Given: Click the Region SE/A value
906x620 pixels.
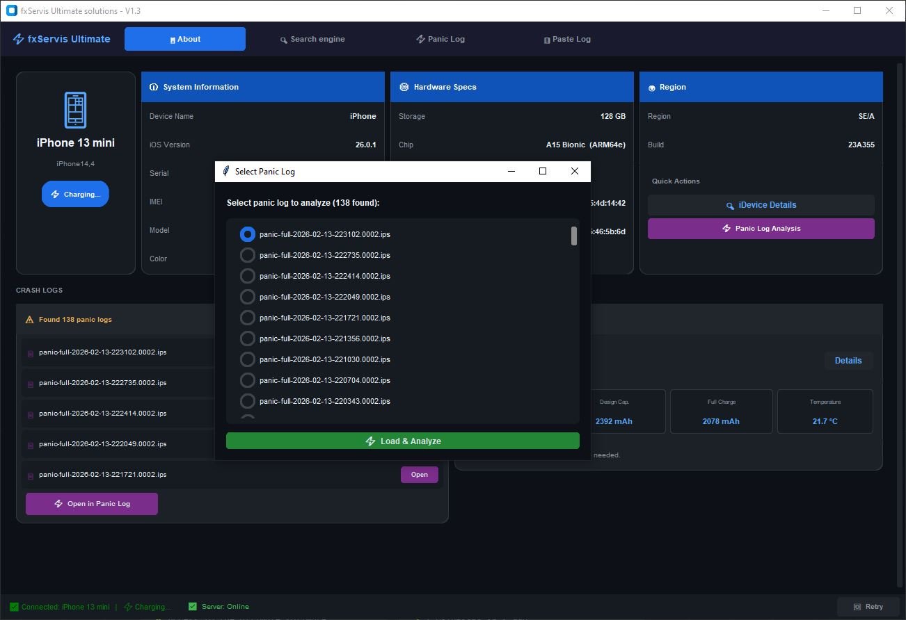Looking at the screenshot, I should pyautogui.click(x=866, y=116).
